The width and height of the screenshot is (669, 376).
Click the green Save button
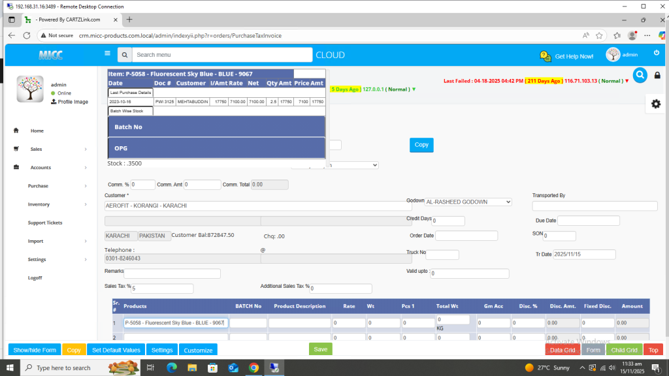click(x=320, y=349)
